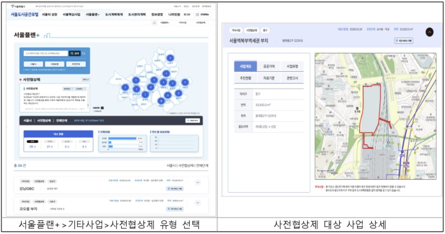
Task: Expand the 코오롱 부지 project row chevron
Action: click(x=198, y=203)
